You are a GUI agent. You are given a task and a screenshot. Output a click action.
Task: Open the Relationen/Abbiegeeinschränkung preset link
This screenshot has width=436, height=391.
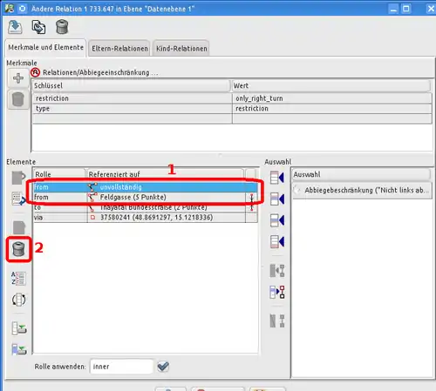click(96, 72)
